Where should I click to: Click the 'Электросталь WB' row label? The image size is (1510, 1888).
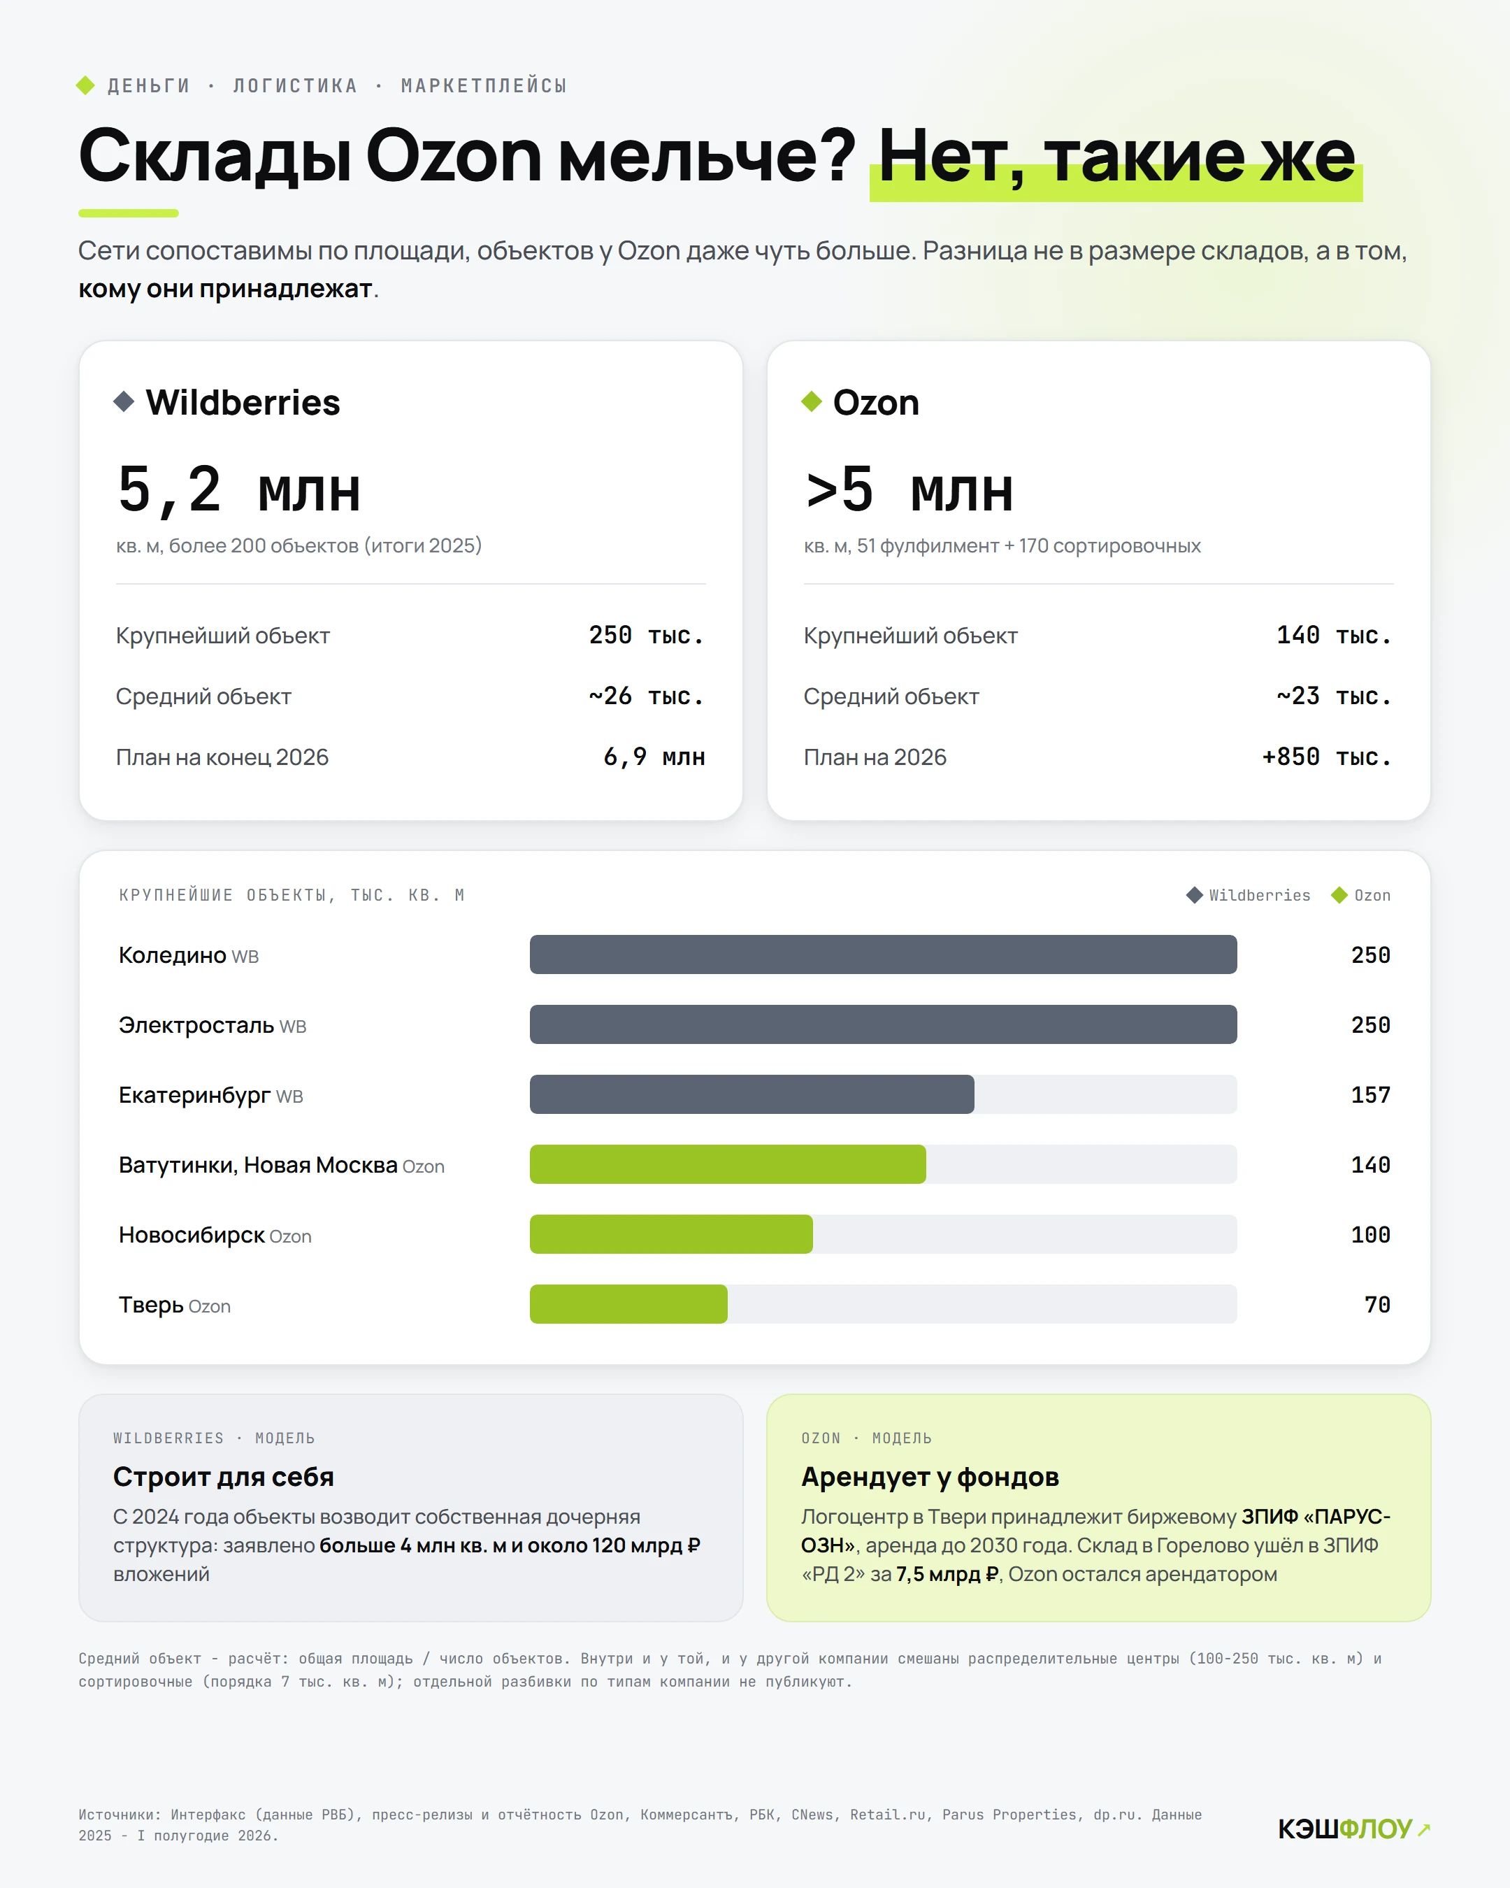[x=213, y=1025]
